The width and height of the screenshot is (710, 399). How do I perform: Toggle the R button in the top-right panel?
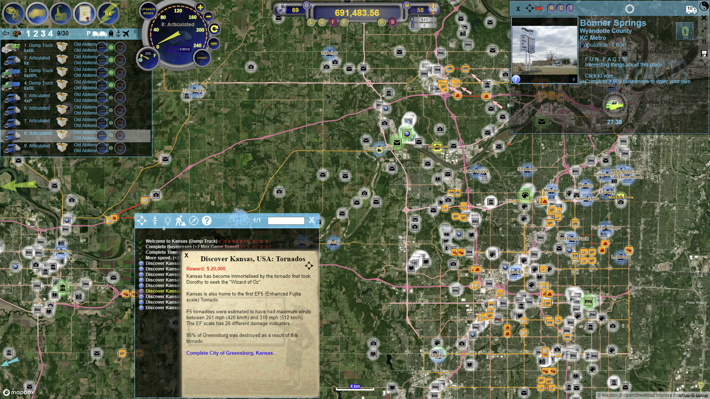551,8
